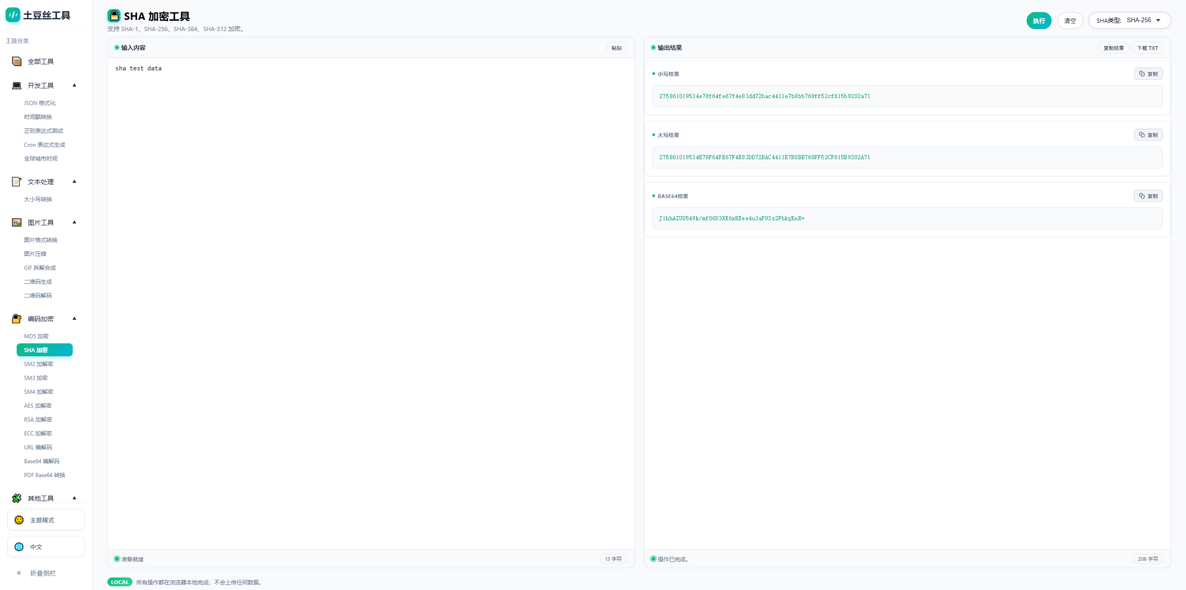Open the SHA类型 SHA-256 dropdown

pos(1129,20)
